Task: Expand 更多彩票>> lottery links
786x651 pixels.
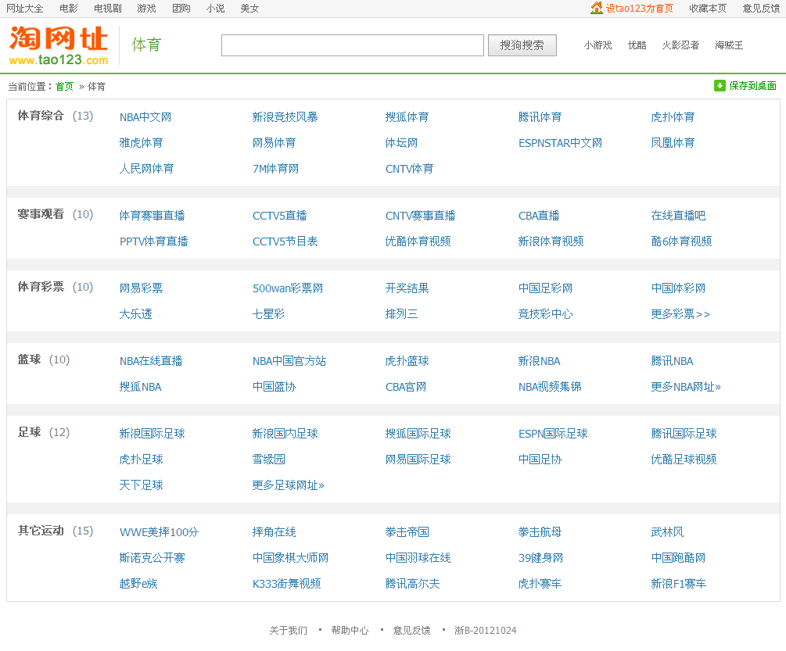Action: 680,314
